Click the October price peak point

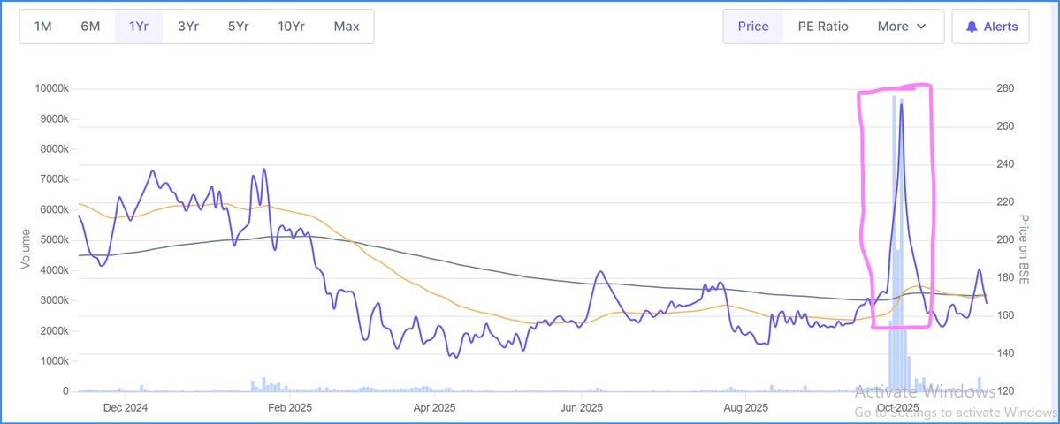point(901,104)
